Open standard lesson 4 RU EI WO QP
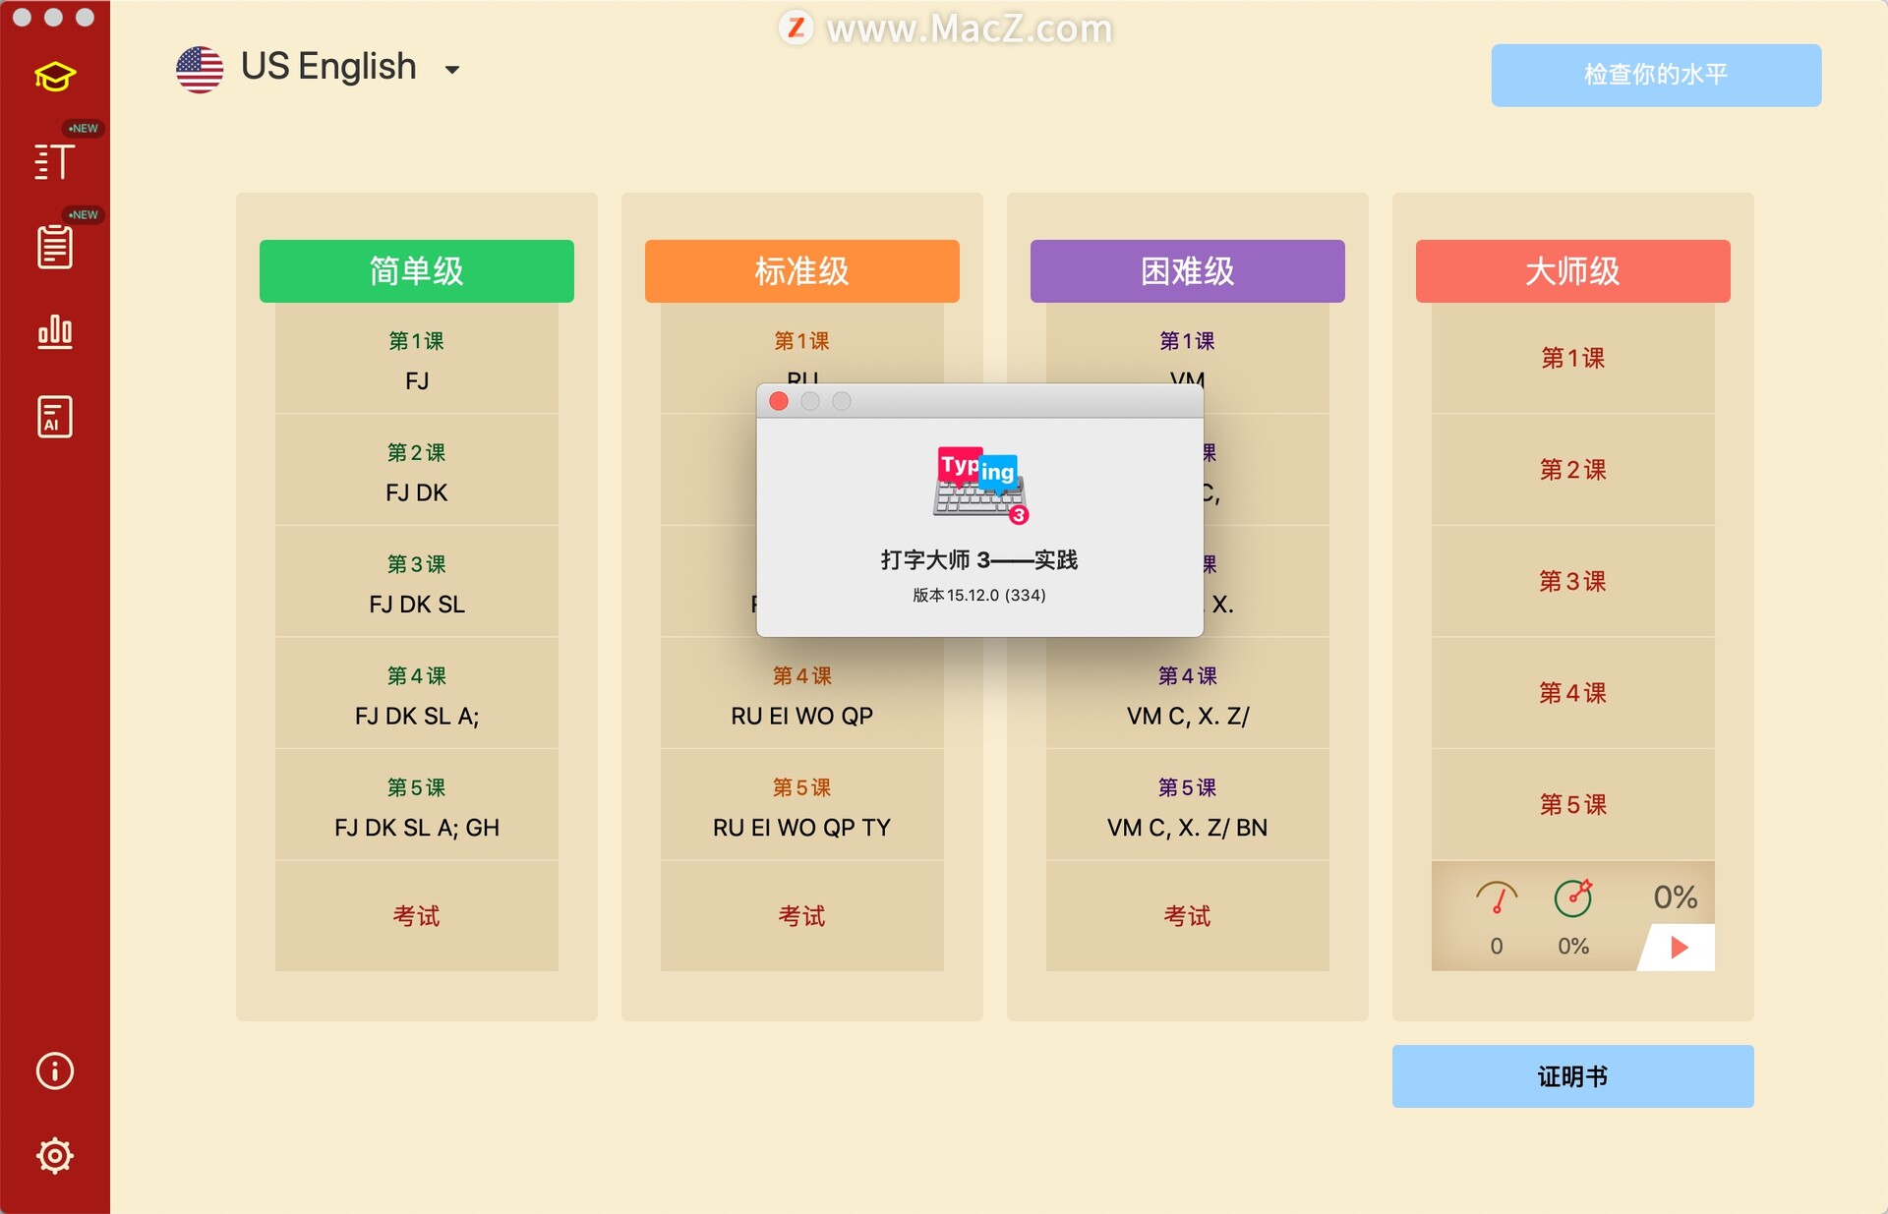The height and width of the screenshot is (1214, 1888). coord(802,694)
